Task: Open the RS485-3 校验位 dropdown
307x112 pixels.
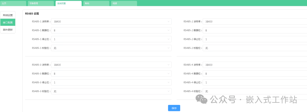Action: coord(111,91)
